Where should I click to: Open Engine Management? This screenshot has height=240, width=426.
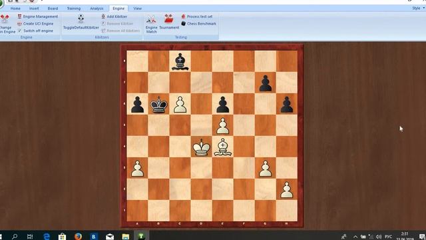pos(38,17)
